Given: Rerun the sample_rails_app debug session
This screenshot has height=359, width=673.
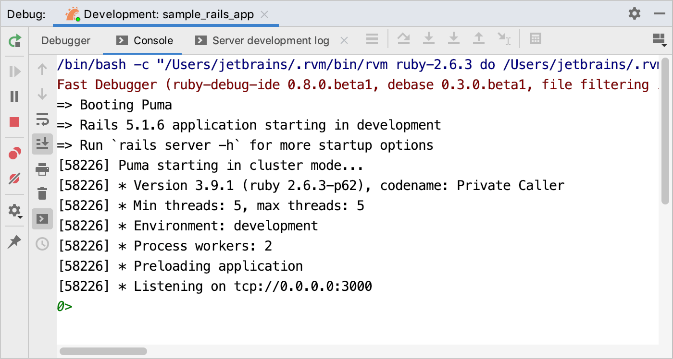Looking at the screenshot, I should click(x=14, y=41).
